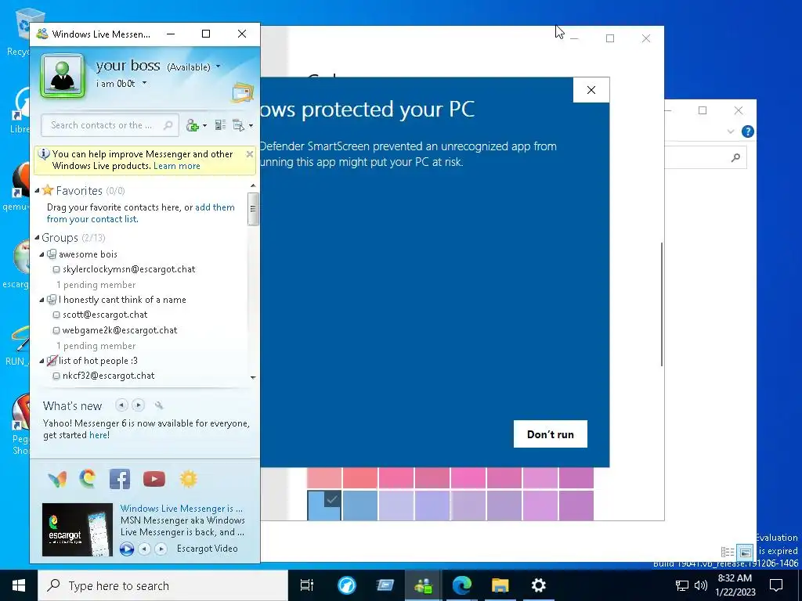Screen dimensions: 802x601
Task: Collapse the awesome bois group
Action: tap(42, 254)
